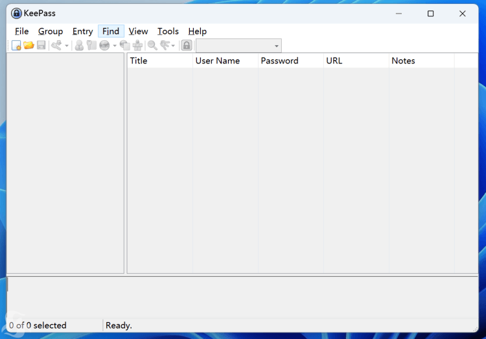Click the Find magnifier icon

[152, 45]
